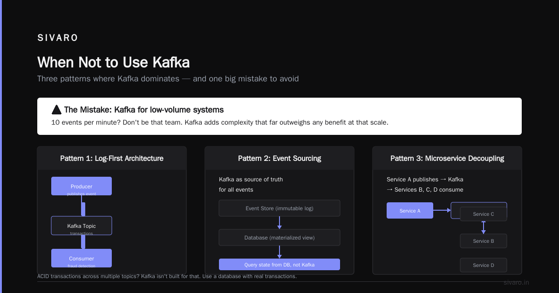Click the Service D node

[484, 265]
